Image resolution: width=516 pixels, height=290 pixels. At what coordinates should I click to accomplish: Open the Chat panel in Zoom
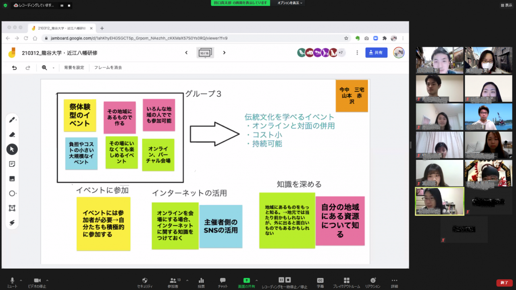pyautogui.click(x=223, y=281)
